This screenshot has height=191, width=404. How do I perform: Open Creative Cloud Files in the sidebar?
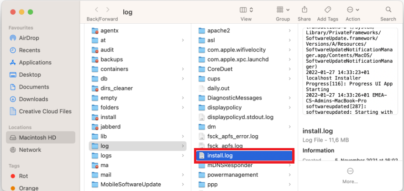40,111
